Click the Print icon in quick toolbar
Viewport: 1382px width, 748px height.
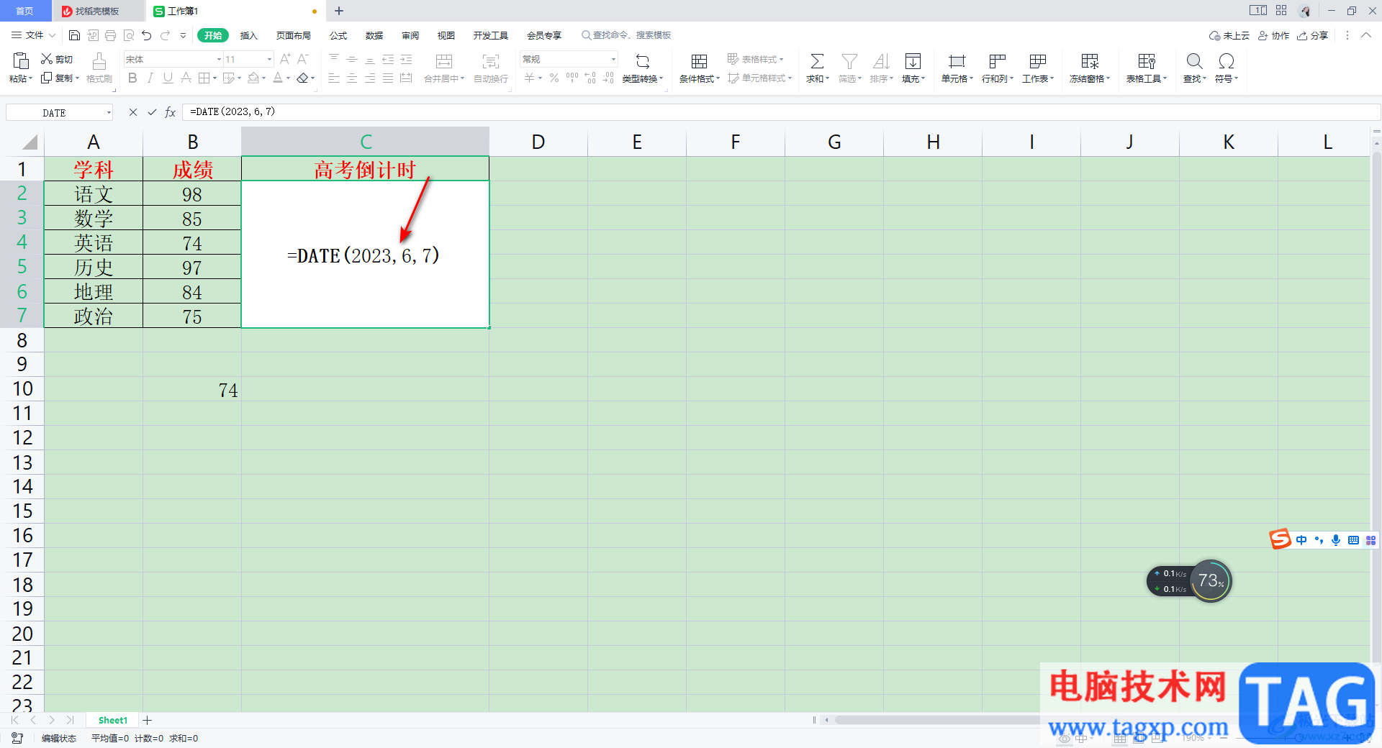point(110,35)
